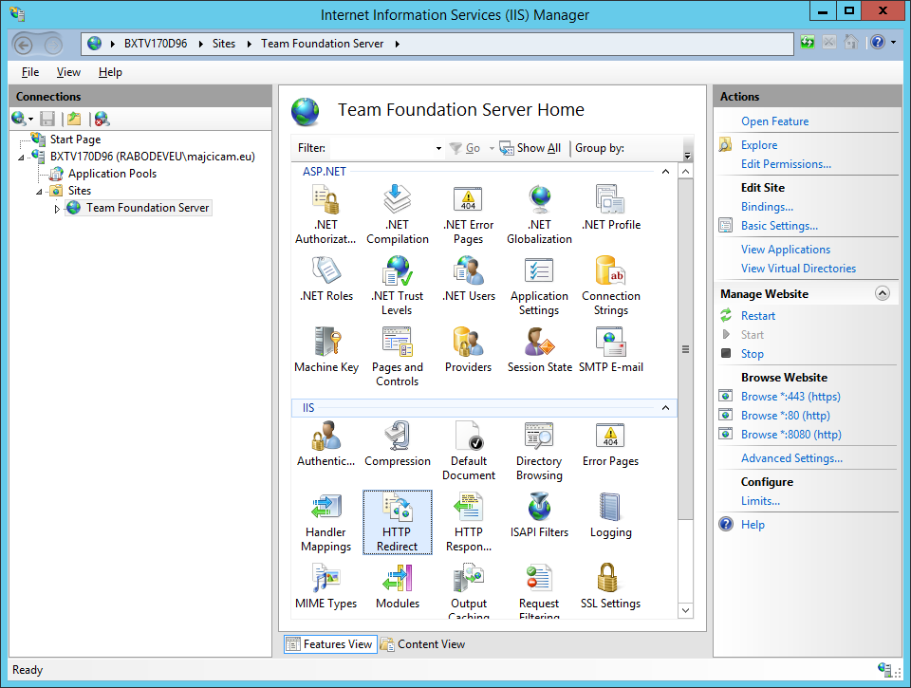Viewport: 911px width, 688px height.
Task: Open MIME Types feature
Action: tap(325, 586)
